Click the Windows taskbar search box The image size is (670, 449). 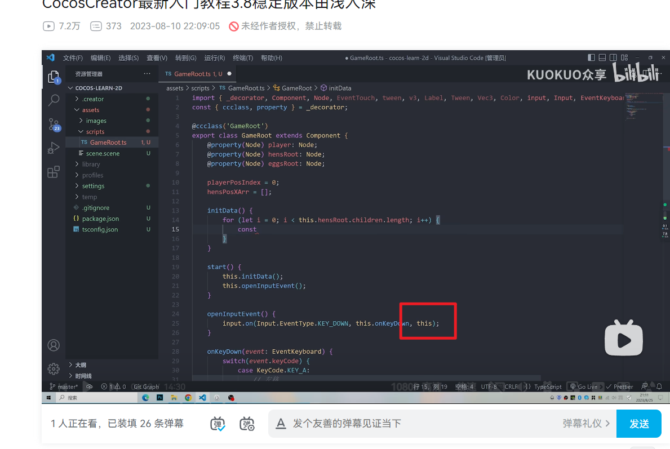click(97, 398)
